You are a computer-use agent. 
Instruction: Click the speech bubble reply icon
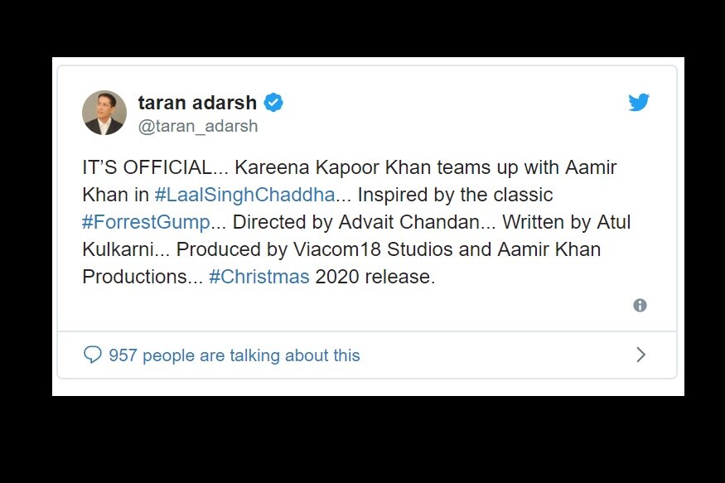click(93, 355)
